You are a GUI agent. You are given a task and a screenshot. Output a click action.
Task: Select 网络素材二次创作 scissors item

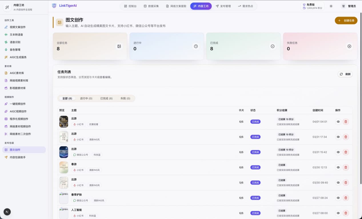20,134
